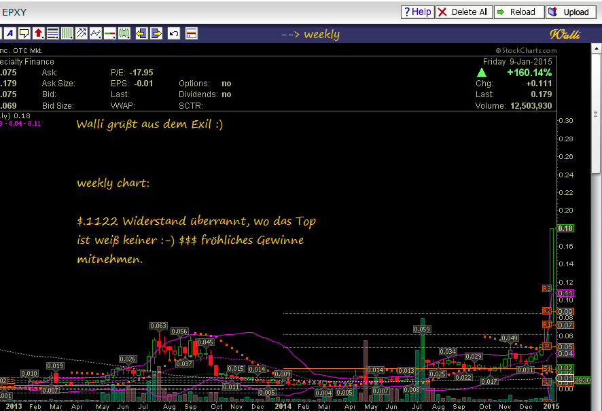Open the zigzag line study tool dropdown
602x411 pixels.
coord(96,34)
